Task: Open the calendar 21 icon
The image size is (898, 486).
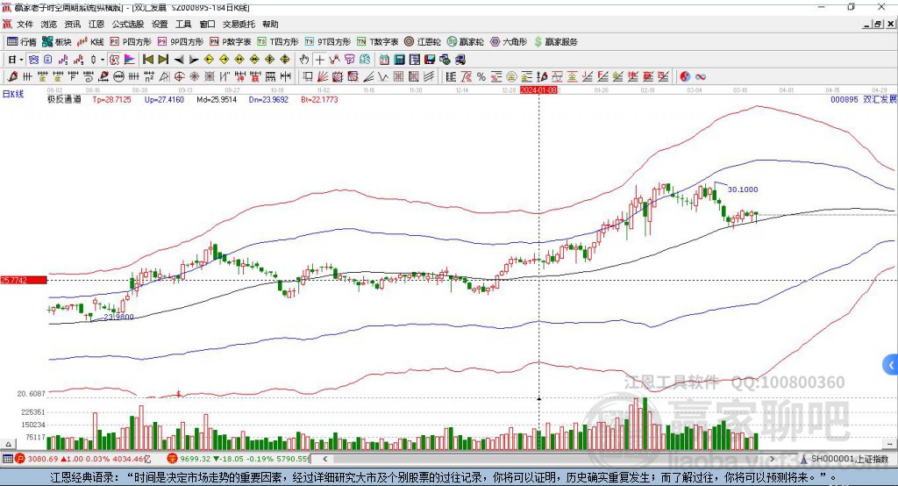Action: tap(384, 60)
